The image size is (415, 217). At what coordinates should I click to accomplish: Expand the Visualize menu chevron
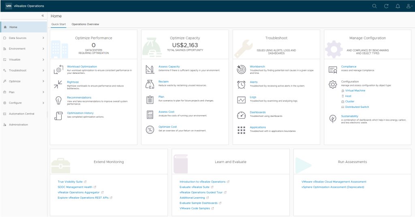point(43,60)
